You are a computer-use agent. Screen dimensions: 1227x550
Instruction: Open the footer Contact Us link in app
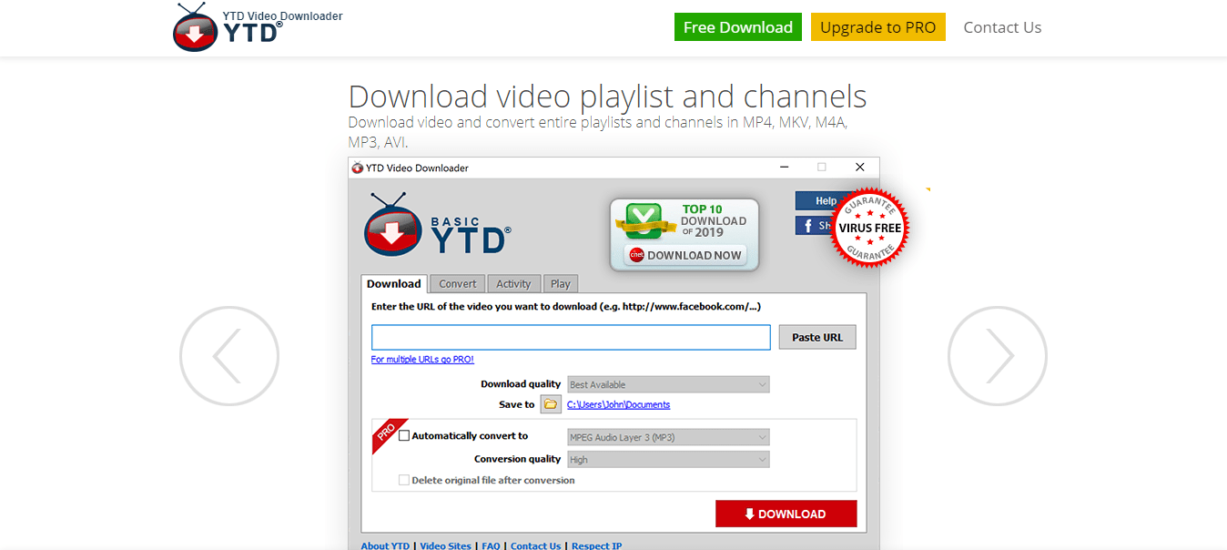pyautogui.click(x=535, y=545)
